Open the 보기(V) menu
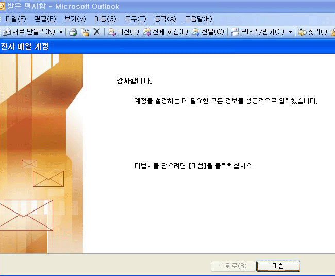Screen dimensions: 335x276 coord(75,19)
